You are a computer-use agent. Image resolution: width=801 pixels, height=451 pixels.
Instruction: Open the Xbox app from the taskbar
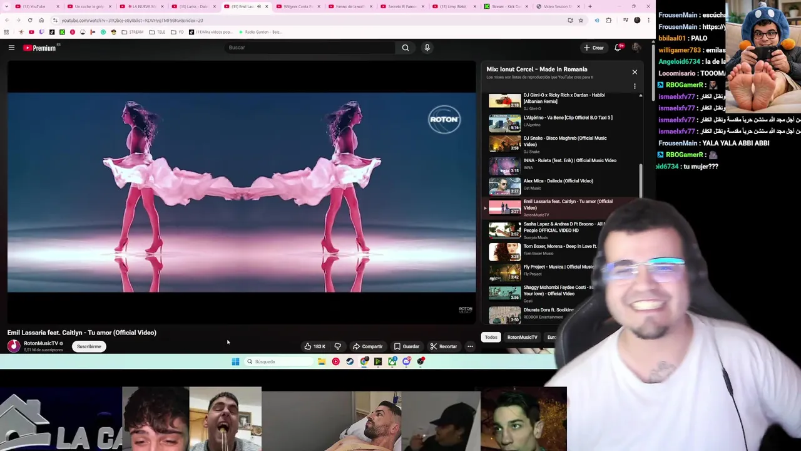392,361
